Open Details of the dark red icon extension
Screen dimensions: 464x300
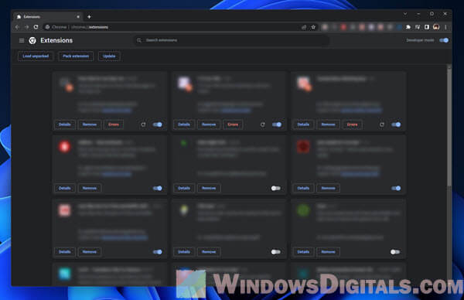303,188
